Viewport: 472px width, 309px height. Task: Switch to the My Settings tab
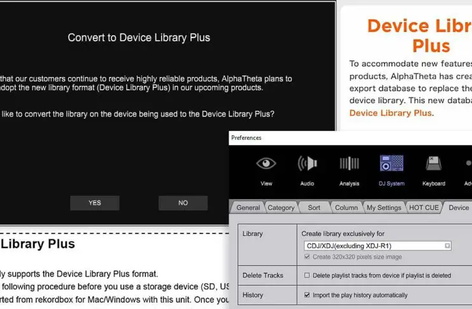pos(384,208)
